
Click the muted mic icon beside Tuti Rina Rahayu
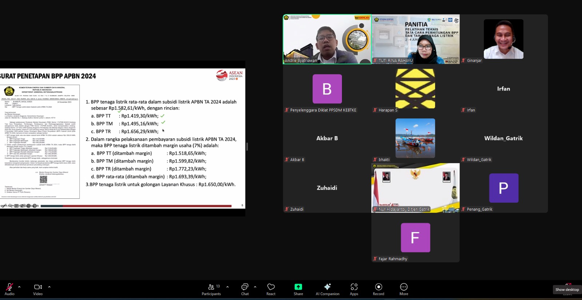coord(375,60)
